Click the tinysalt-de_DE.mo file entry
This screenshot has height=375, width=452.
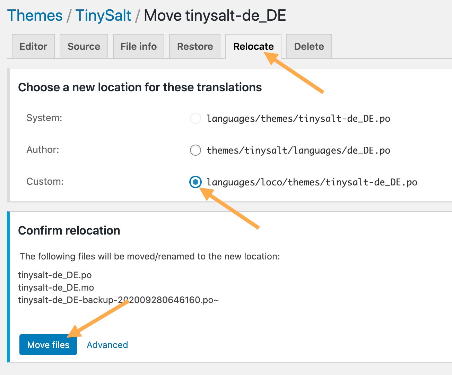click(x=55, y=287)
